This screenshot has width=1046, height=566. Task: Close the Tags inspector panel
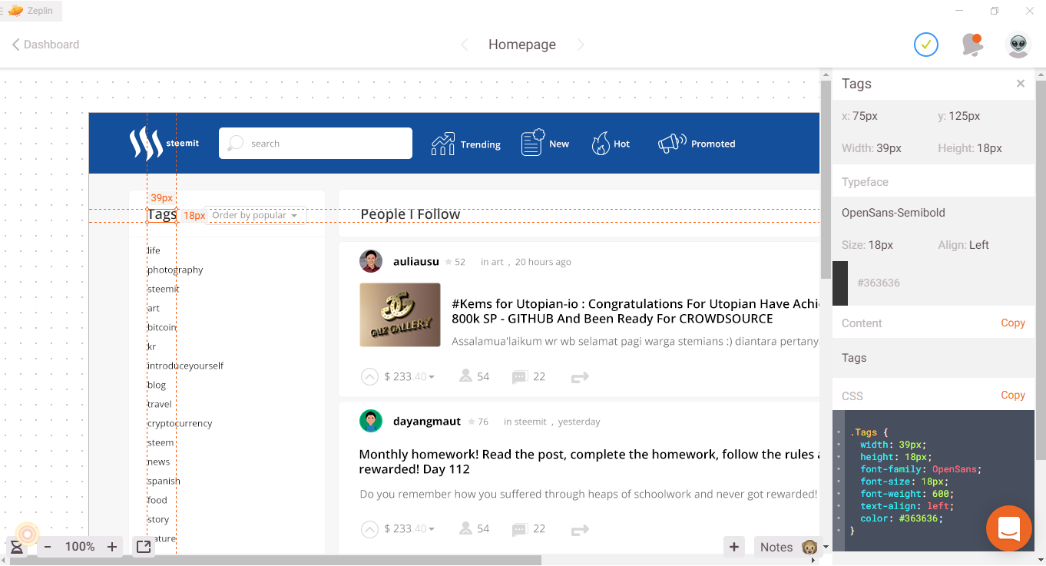tap(1021, 84)
